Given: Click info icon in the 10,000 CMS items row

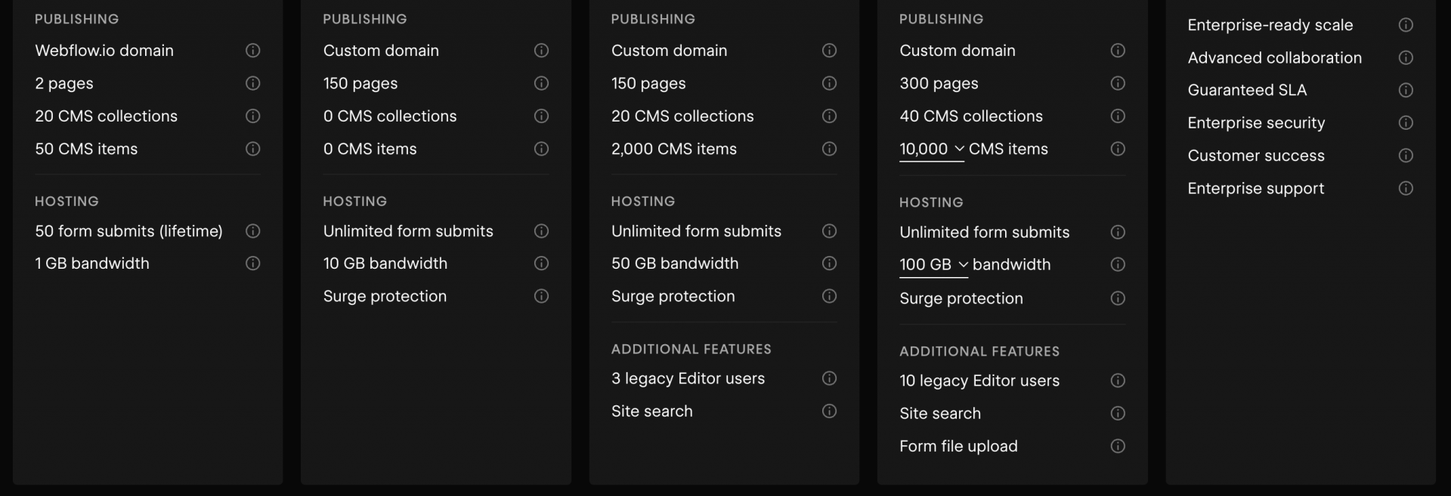Looking at the screenshot, I should 1118,149.
